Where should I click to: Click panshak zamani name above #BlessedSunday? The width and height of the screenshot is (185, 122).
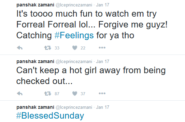coord(35,107)
